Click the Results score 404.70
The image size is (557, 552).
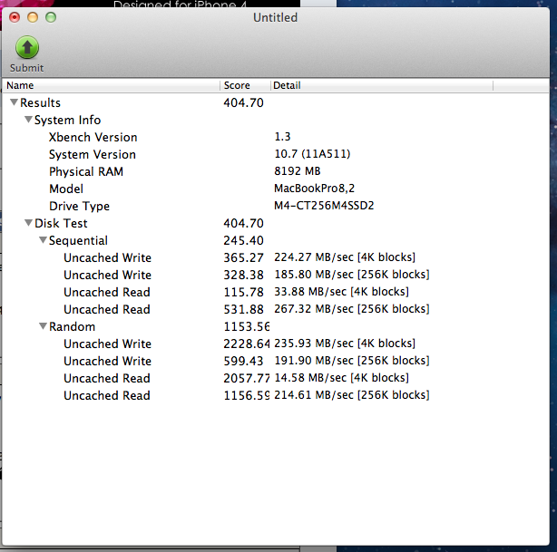coord(243,102)
